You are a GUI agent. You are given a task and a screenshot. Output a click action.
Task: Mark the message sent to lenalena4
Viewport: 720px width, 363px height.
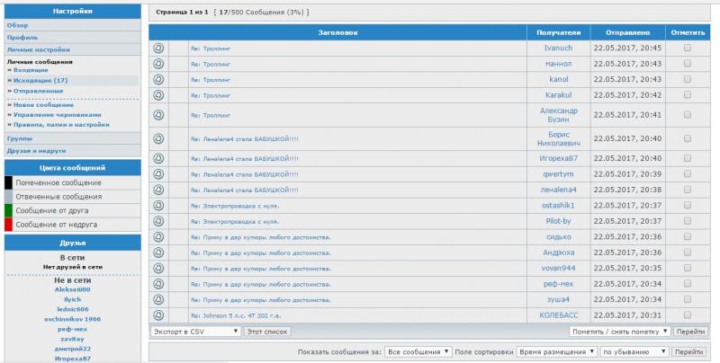pyautogui.click(x=688, y=190)
